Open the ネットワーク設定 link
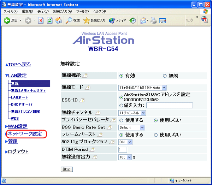This screenshot has height=185, width=212. click(25, 134)
